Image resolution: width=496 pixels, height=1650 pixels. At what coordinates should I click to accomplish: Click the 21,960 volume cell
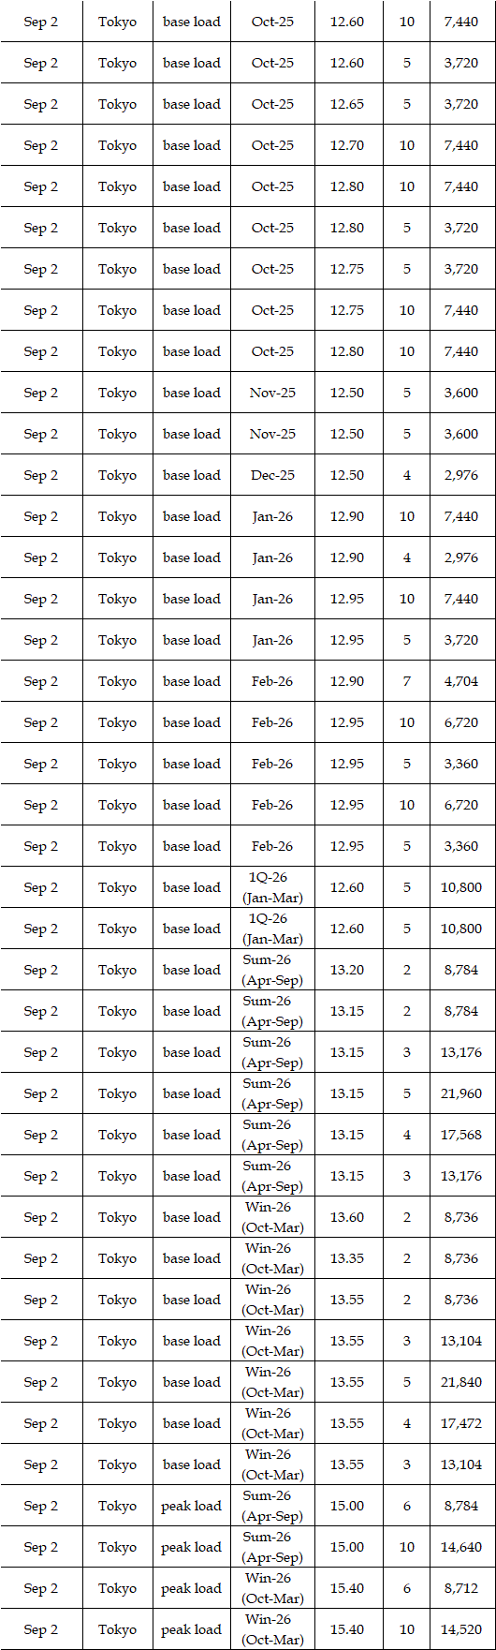coord(462,1093)
